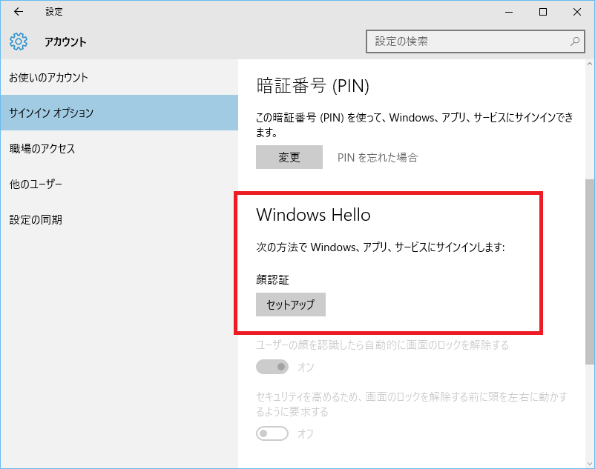This screenshot has width=595, height=469.
Task: Click the アカウント page title
Action: [65, 41]
